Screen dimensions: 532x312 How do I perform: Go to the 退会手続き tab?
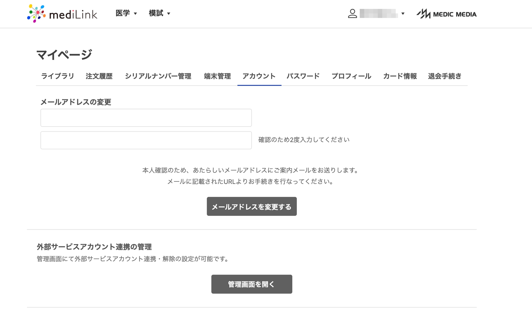[x=444, y=76]
